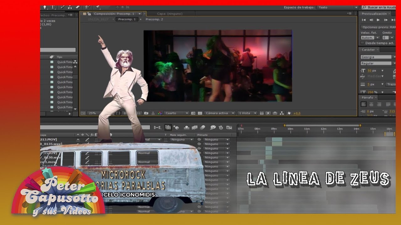This screenshot has height=225, width=401.
Task: Switch to Capa: (ninguno) tab
Action: tap(169, 14)
